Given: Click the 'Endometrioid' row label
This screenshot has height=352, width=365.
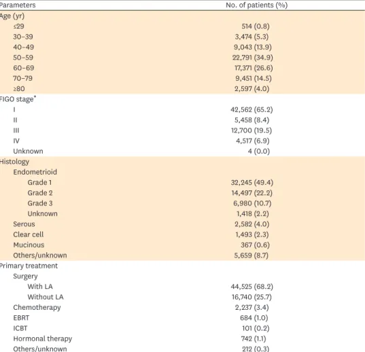Looking at the screenshot, I should [x=35, y=172].
